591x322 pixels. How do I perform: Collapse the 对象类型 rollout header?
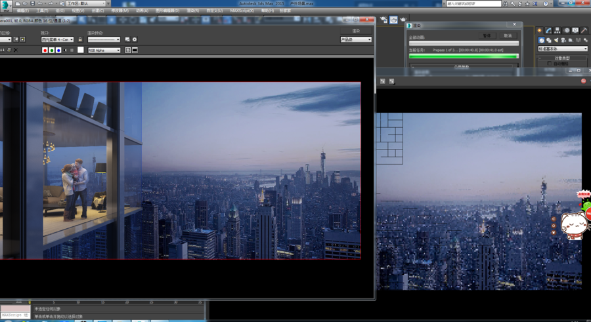click(562, 58)
